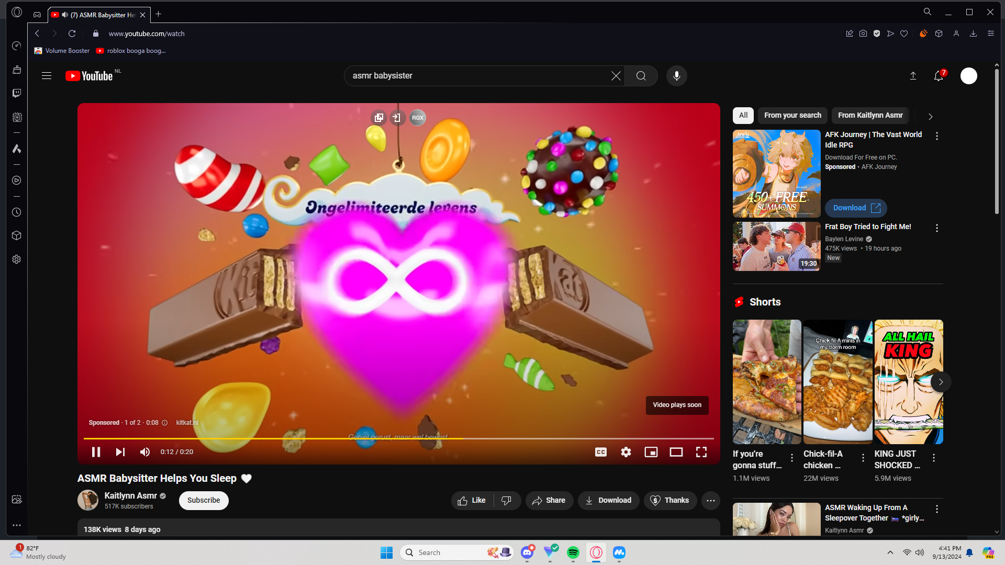1005x565 pixels.
Task: Click the Windows taskbar Search box
Action: click(x=457, y=552)
